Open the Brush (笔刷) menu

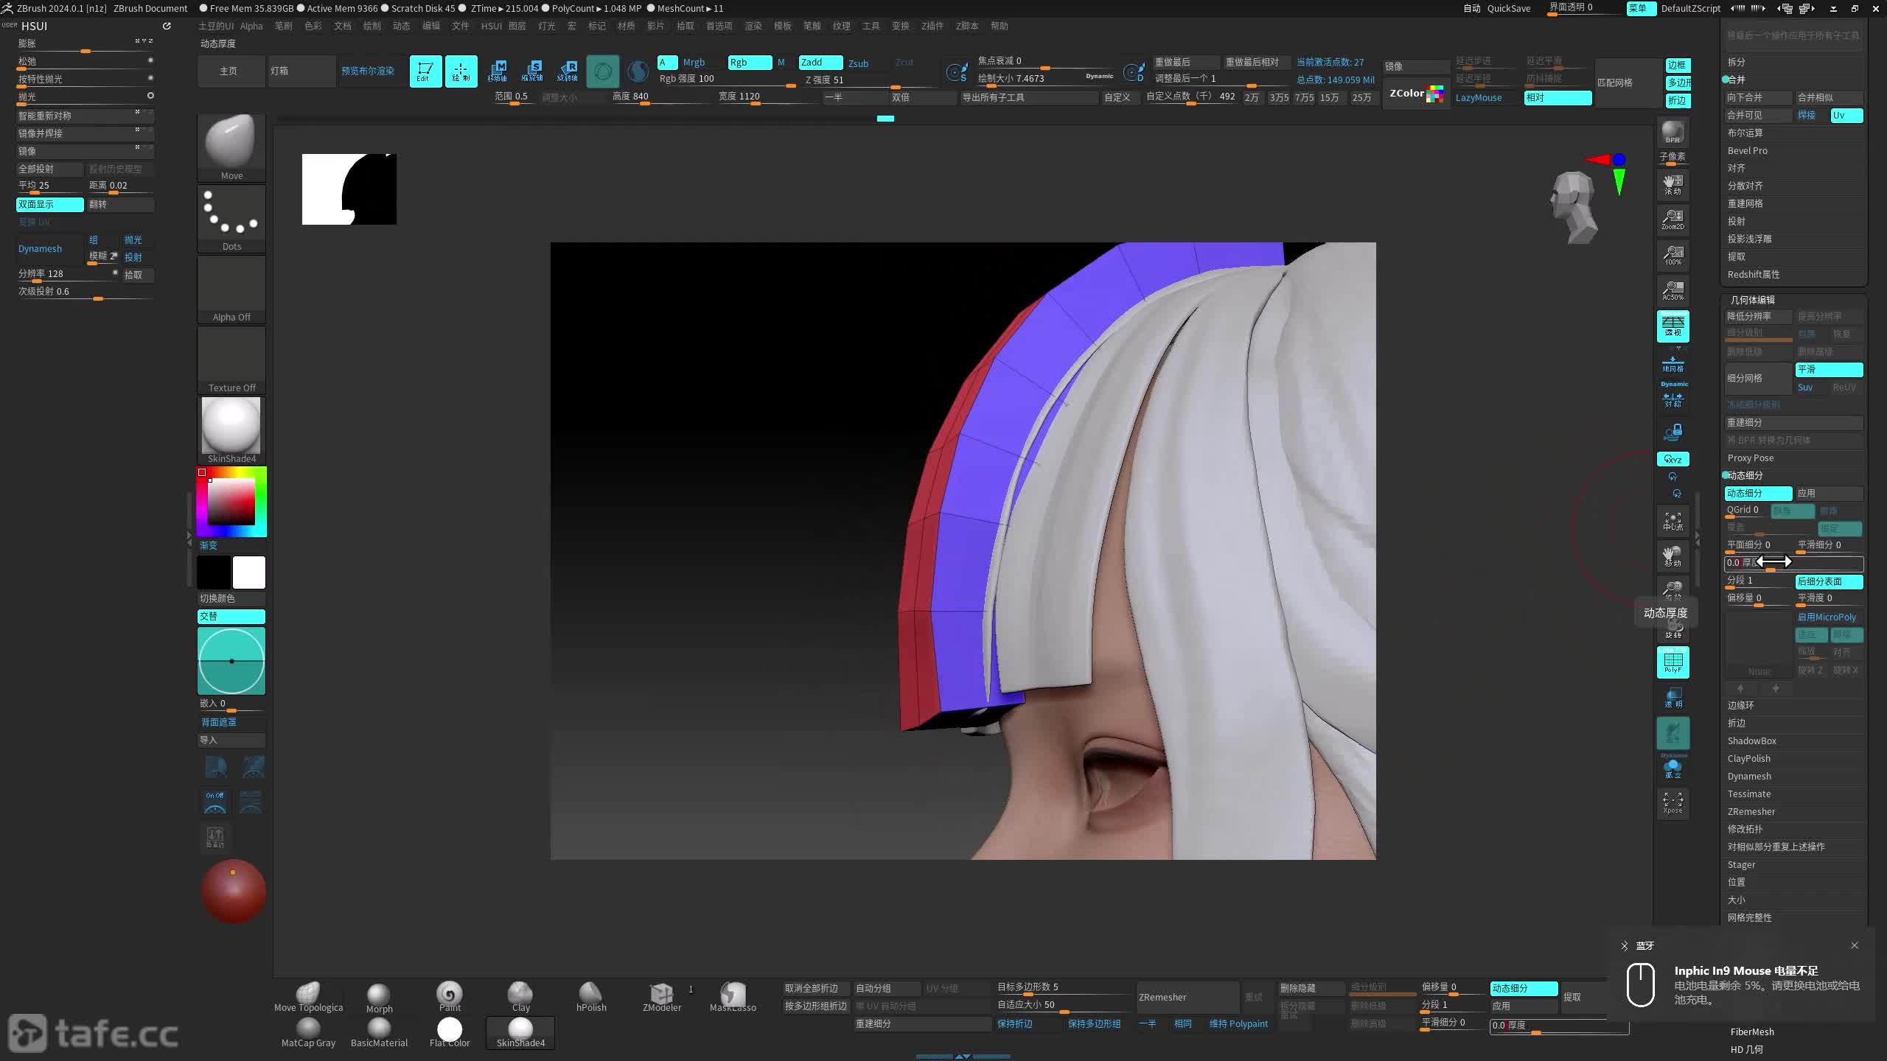(284, 26)
